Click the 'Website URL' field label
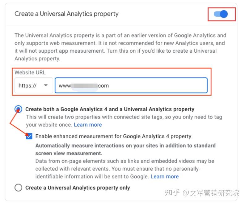Screen dimensions: 245x203 30,72
